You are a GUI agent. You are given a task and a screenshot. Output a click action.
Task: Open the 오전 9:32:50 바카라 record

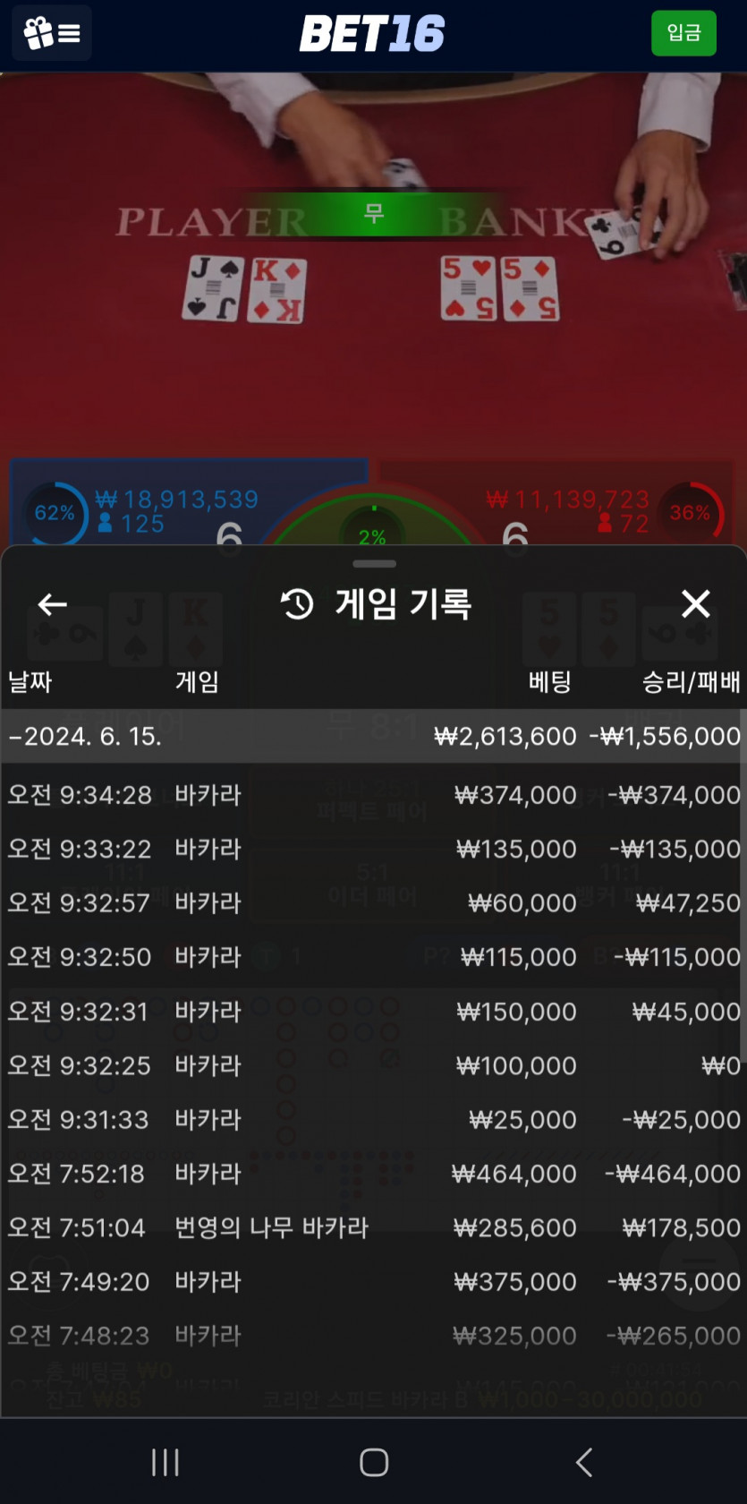click(x=373, y=957)
